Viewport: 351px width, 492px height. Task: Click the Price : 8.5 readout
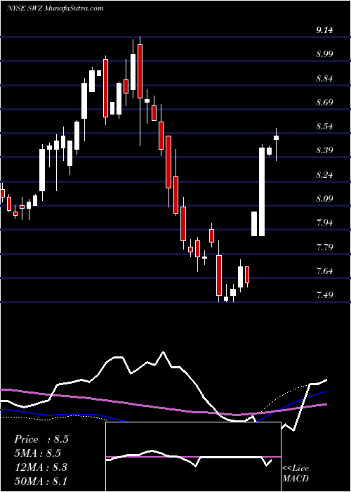(41, 439)
